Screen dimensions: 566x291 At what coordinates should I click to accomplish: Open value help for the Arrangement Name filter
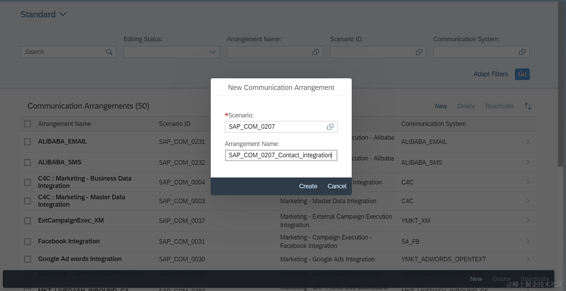[x=316, y=52]
